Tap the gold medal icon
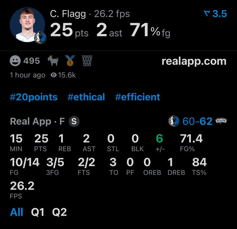The image size is (237, 229). [70, 61]
